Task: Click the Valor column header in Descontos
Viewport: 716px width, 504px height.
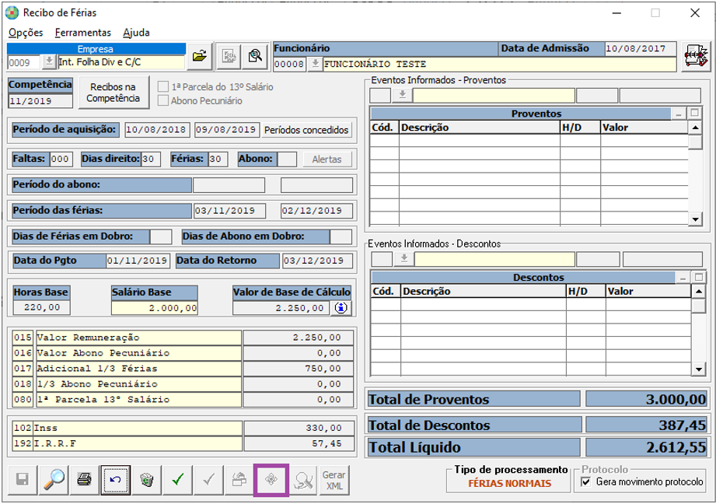Action: point(648,291)
